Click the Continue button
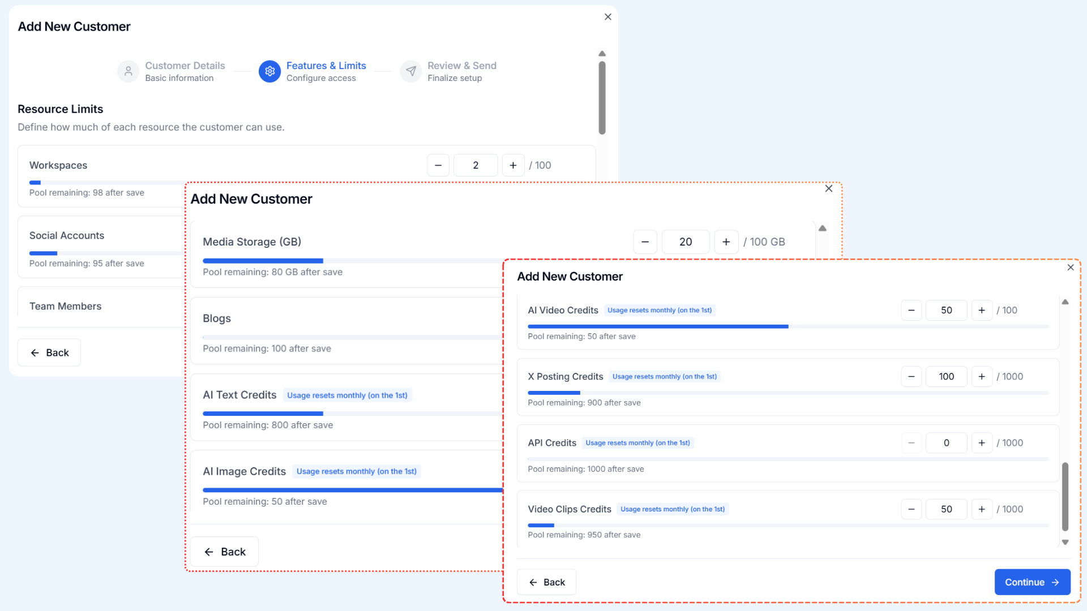Viewport: 1087px width, 611px height. (1032, 582)
